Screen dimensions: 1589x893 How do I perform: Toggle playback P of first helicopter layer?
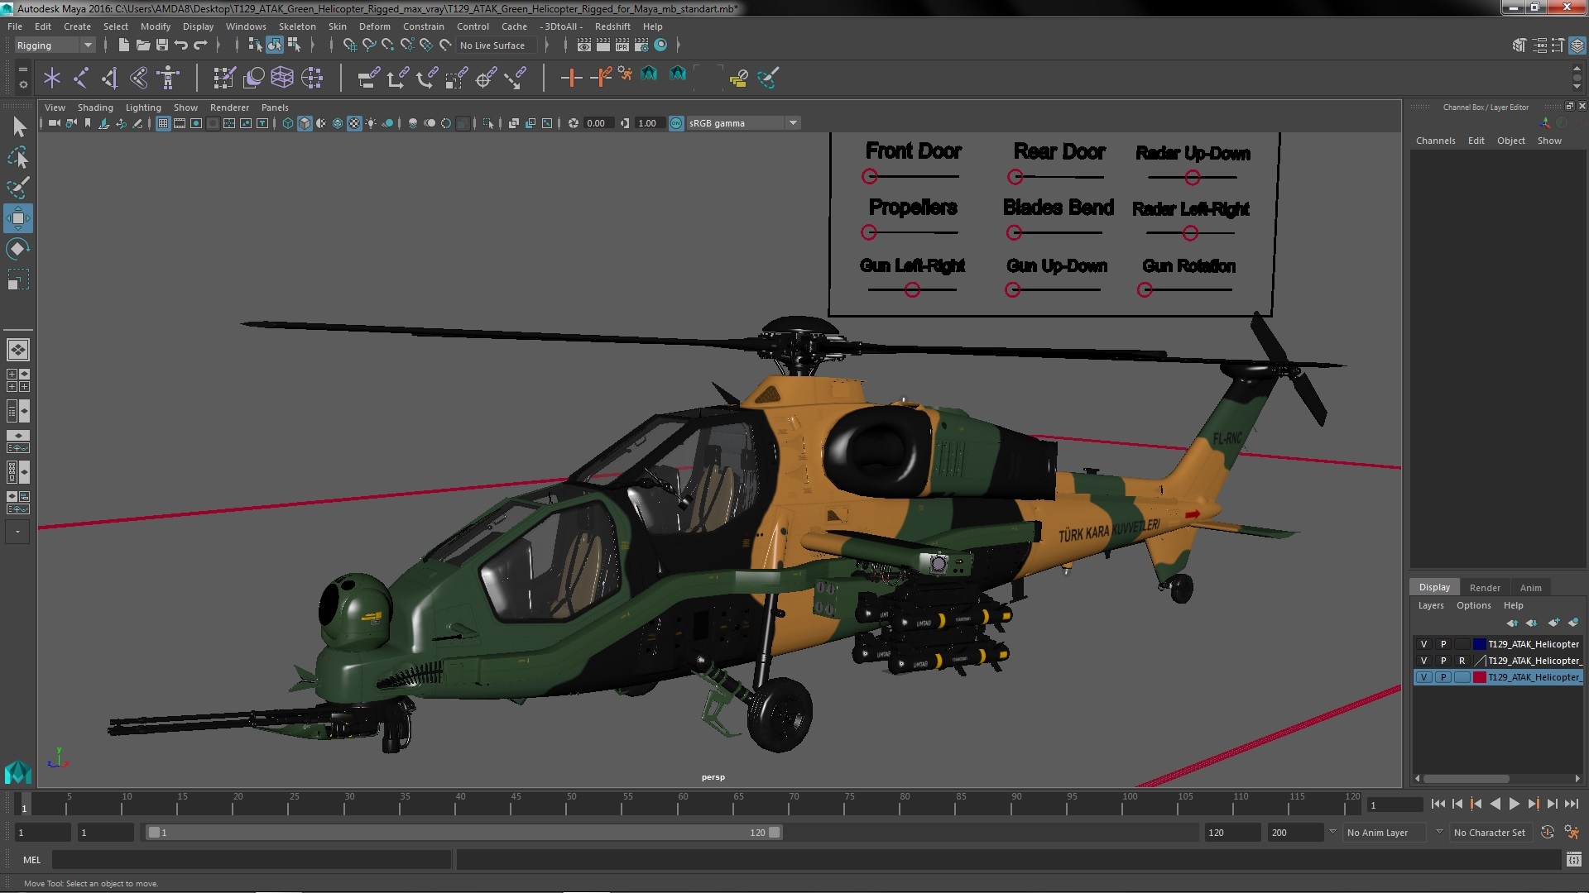coord(1443,644)
